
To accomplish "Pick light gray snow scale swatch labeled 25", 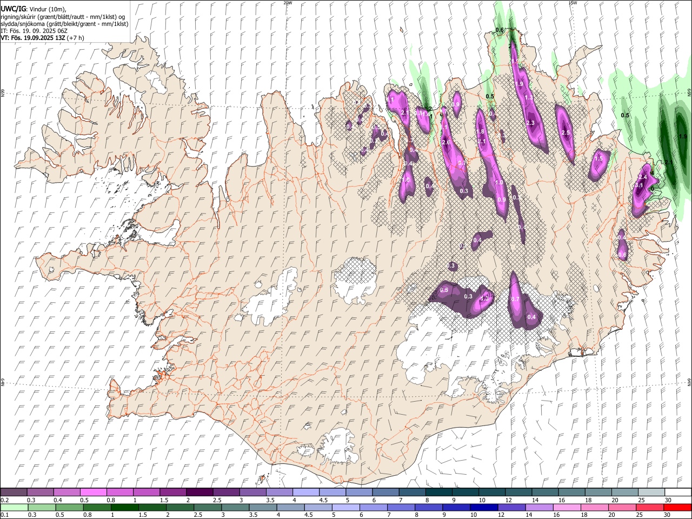I will [x=651, y=492].
